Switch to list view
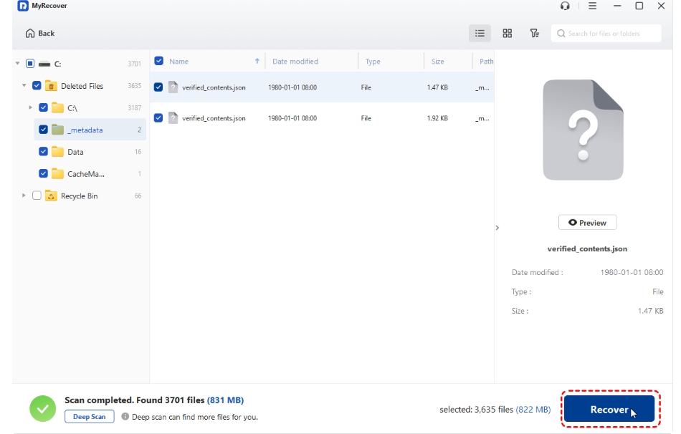Image resolution: width=681 pixels, height=434 pixels. 480,34
